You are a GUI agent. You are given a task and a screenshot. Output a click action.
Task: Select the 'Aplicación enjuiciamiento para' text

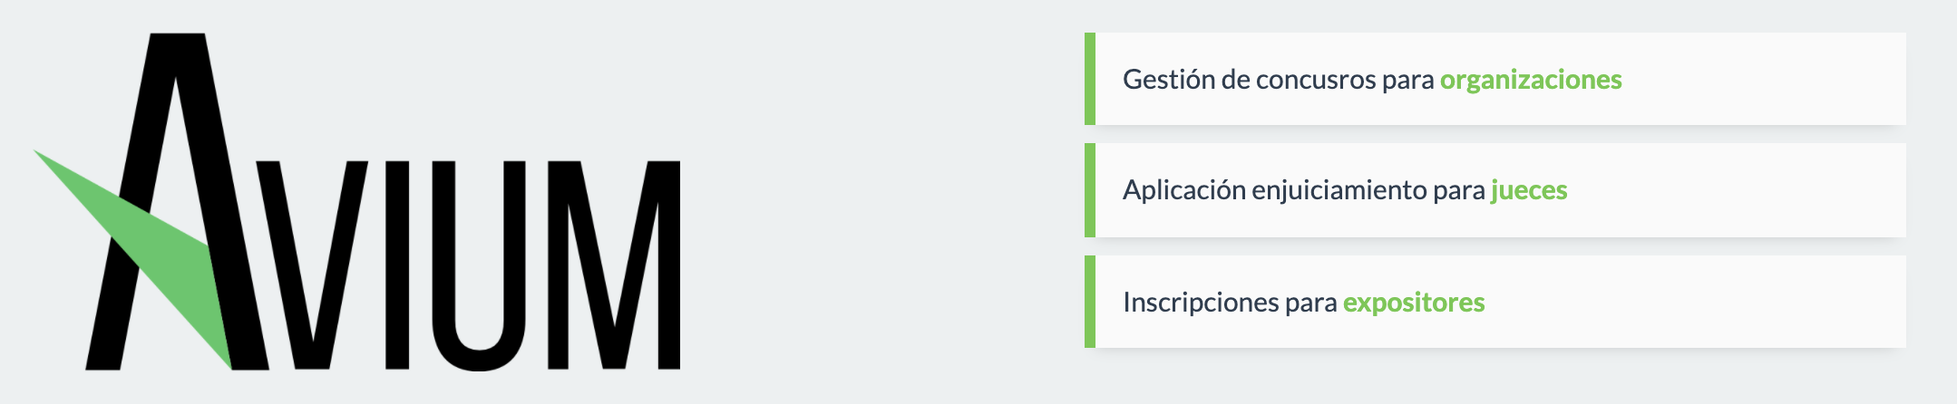point(1303,190)
